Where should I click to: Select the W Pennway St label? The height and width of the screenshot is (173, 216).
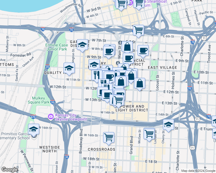point(27,161)
